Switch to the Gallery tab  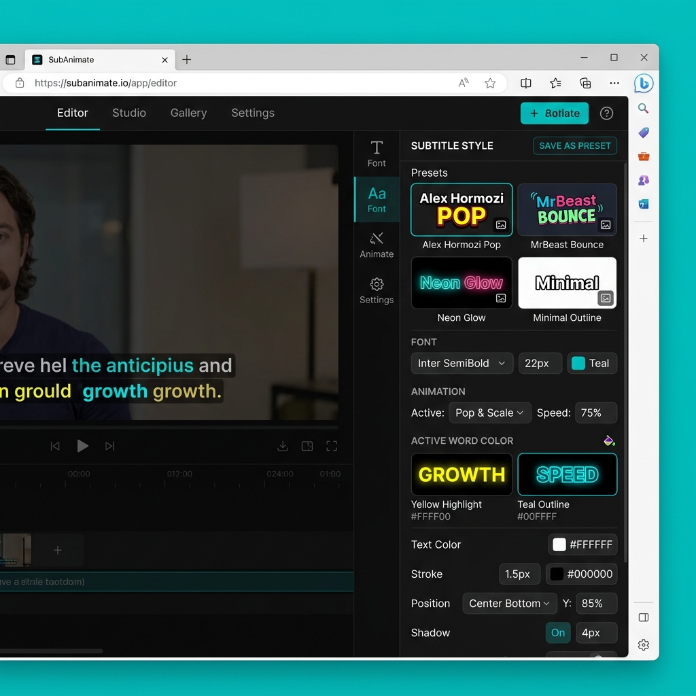[x=189, y=113]
